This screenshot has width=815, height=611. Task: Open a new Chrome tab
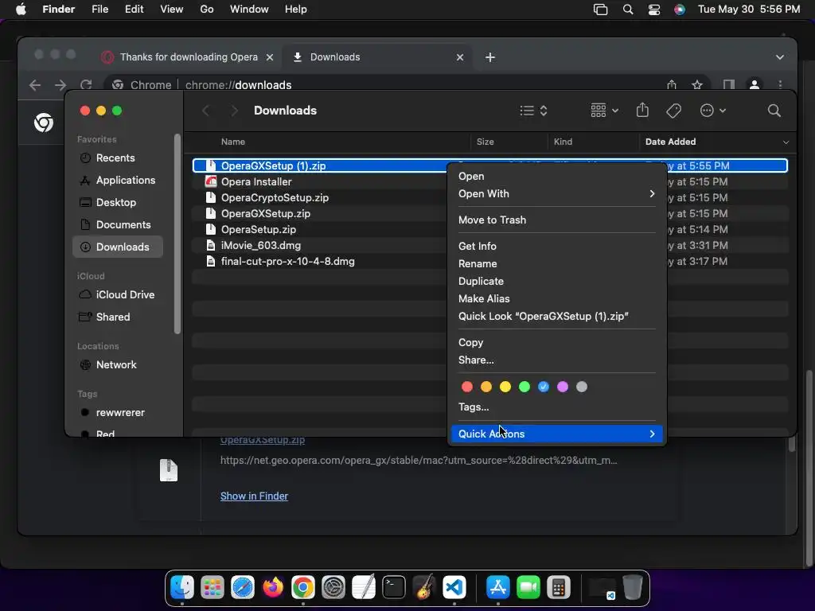coord(490,57)
